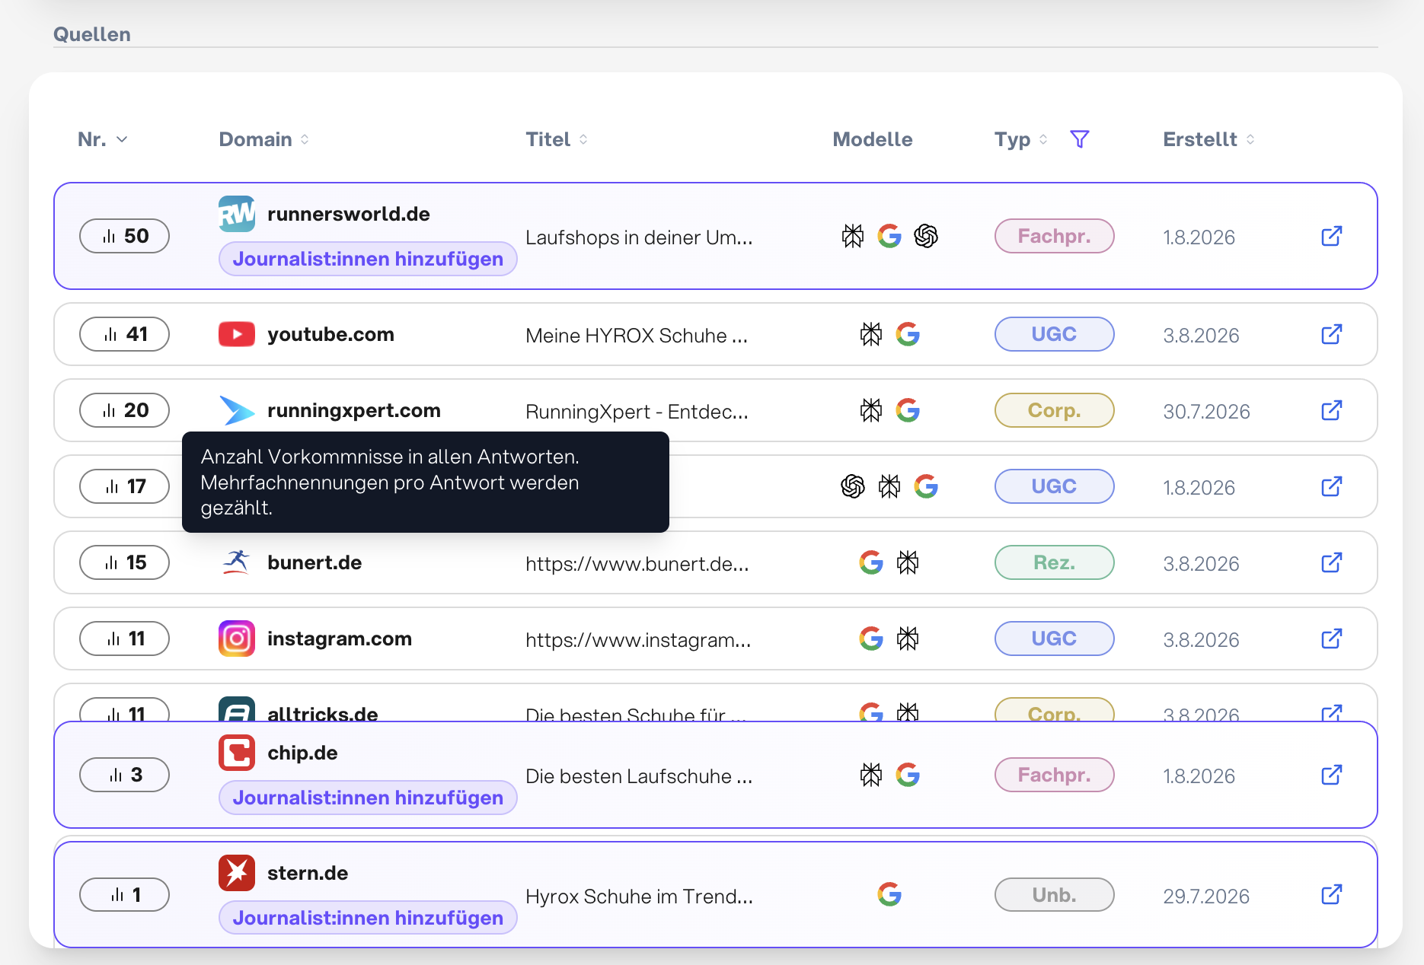
Task: Click the 1 occurrence badge for stern.de
Action: tap(124, 894)
